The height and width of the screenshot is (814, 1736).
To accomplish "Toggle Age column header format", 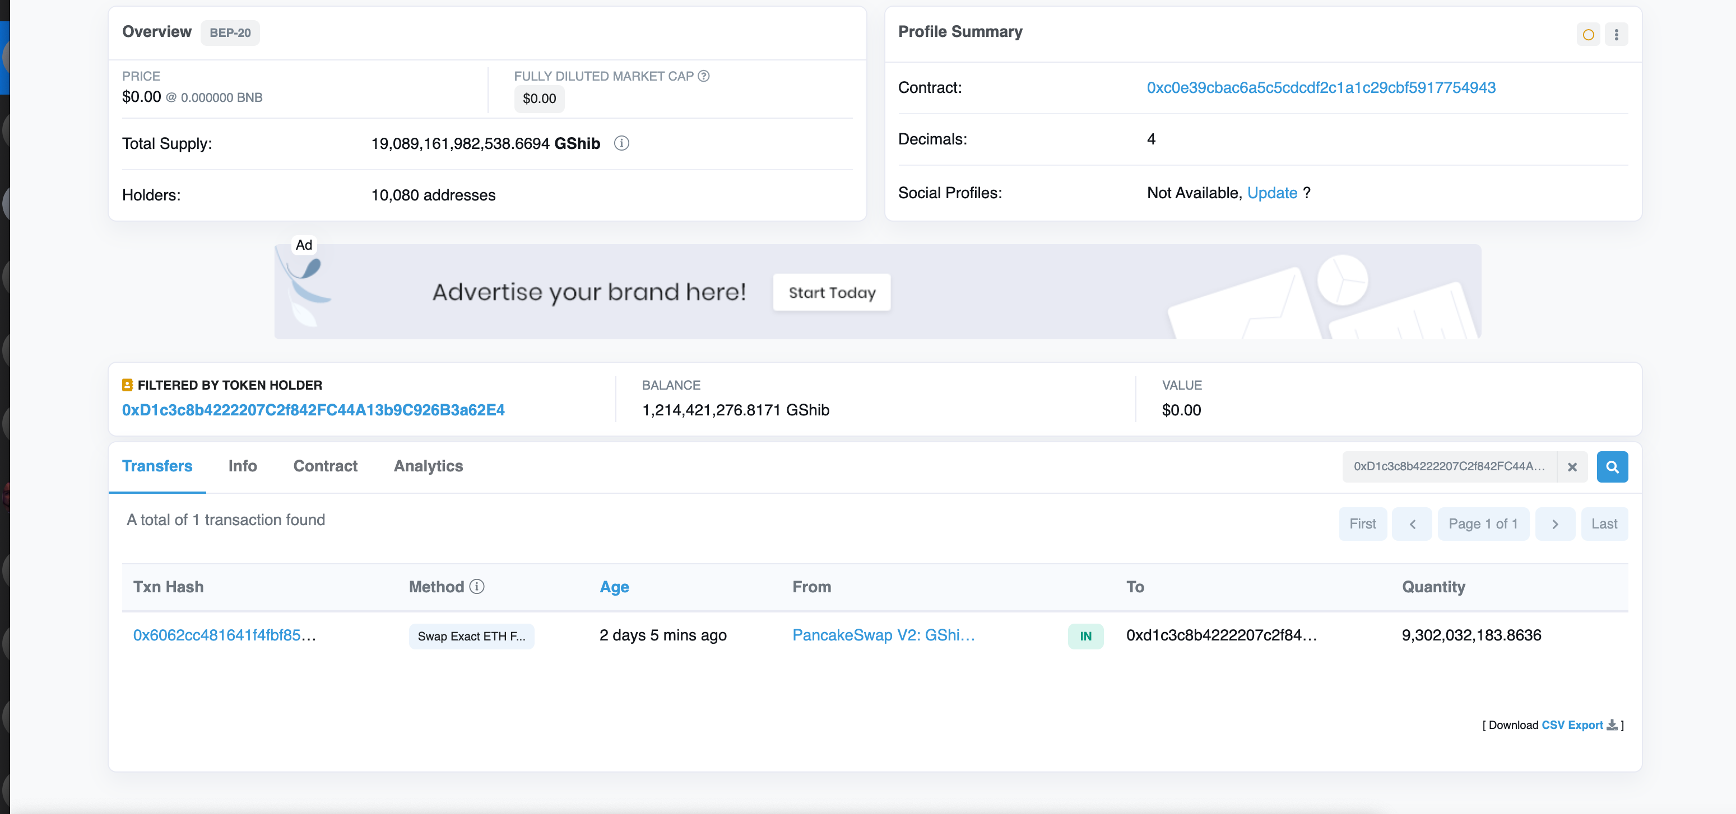I will [x=614, y=587].
